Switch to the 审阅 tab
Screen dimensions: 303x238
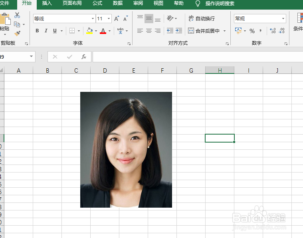click(138, 3)
